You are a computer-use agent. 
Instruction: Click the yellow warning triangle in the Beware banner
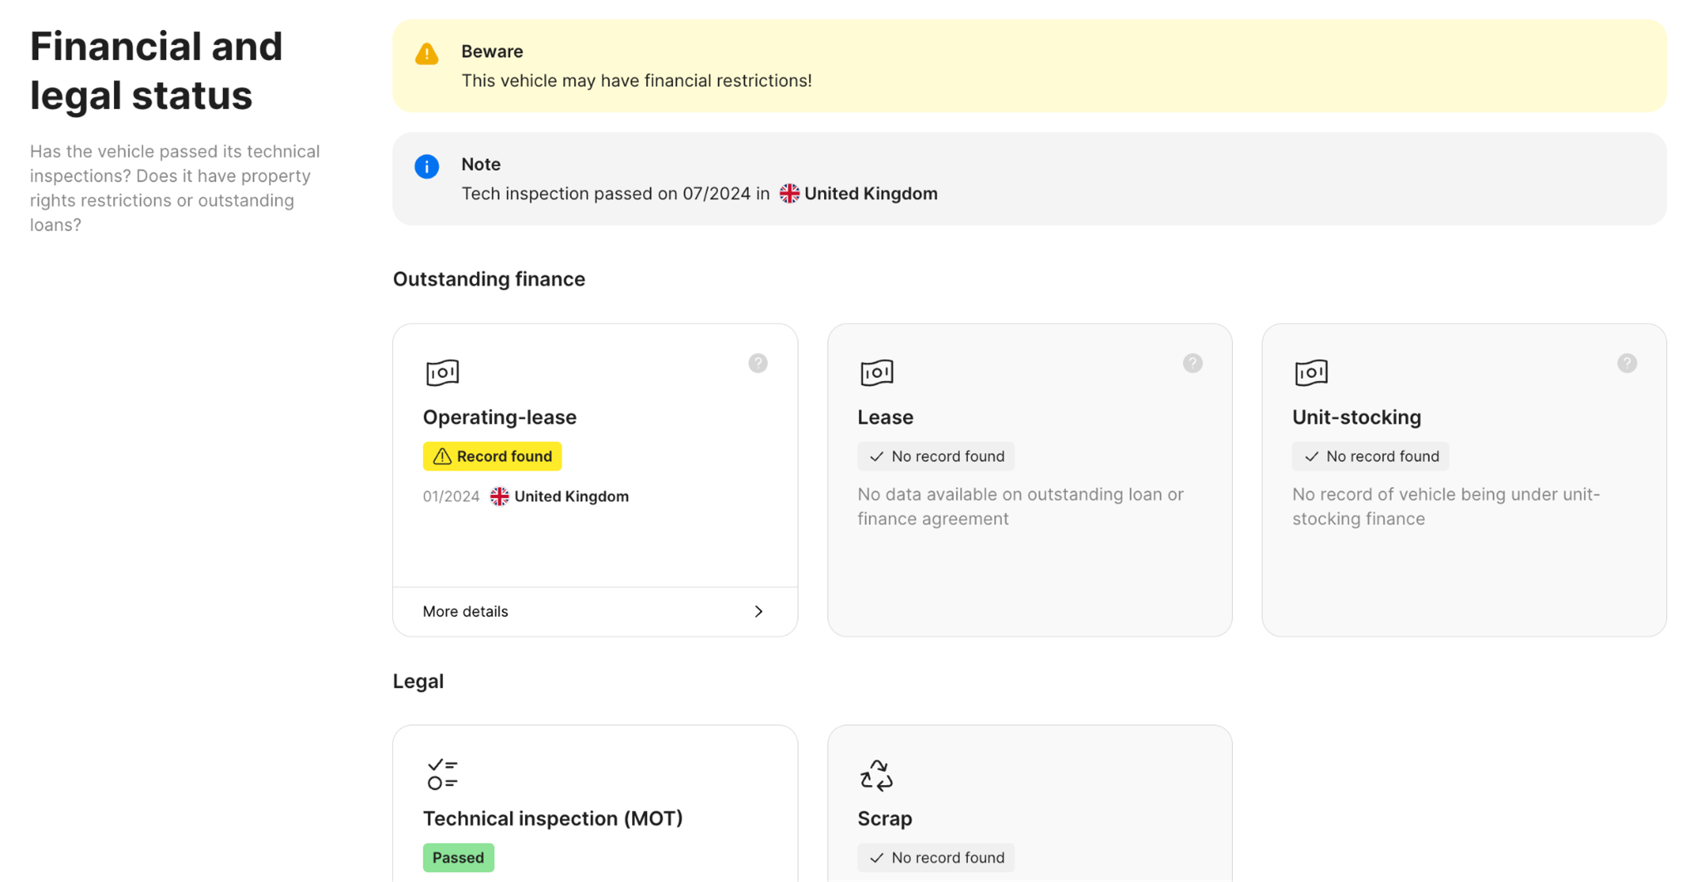click(x=427, y=54)
